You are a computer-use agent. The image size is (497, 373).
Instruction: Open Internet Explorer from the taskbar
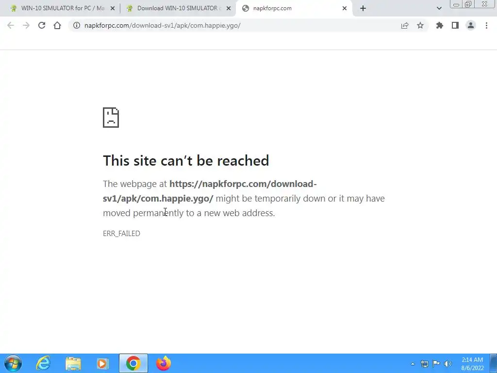[x=43, y=363]
